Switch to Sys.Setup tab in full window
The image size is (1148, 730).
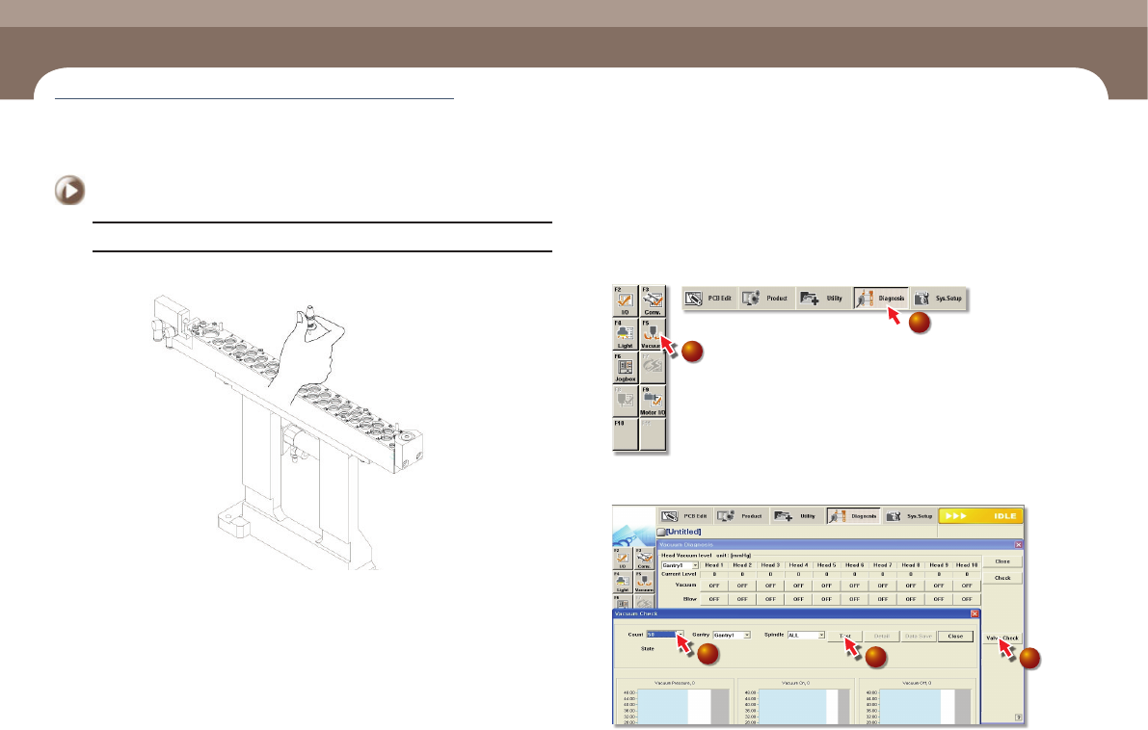tap(910, 516)
